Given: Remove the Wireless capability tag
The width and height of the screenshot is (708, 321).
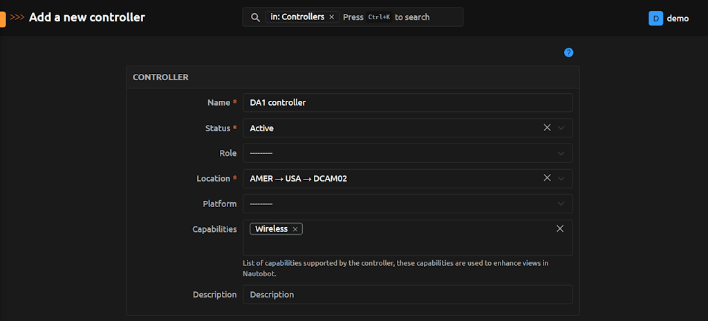Looking at the screenshot, I should (x=295, y=229).
